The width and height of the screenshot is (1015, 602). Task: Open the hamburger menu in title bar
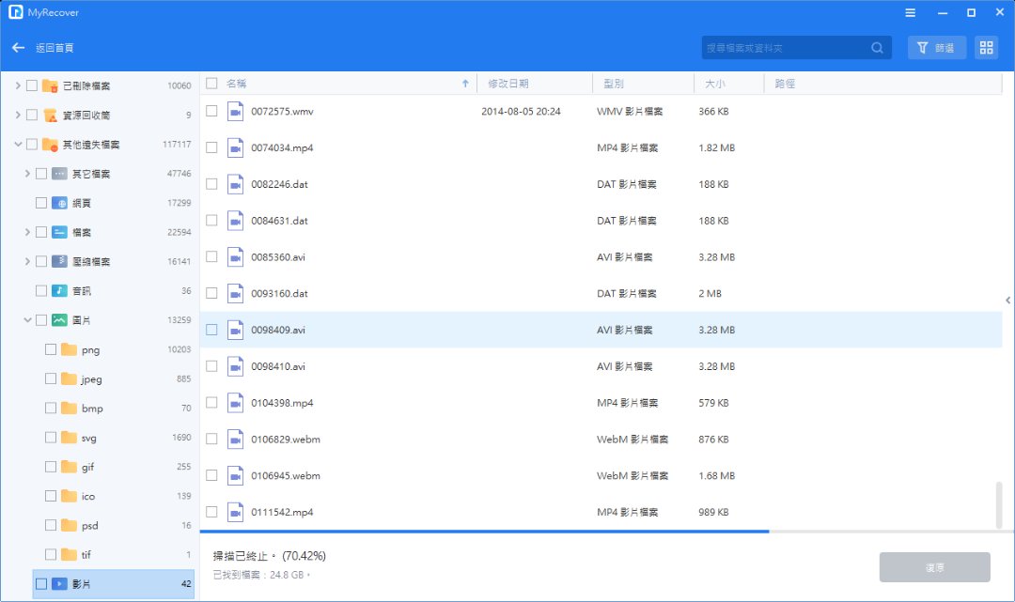[910, 12]
